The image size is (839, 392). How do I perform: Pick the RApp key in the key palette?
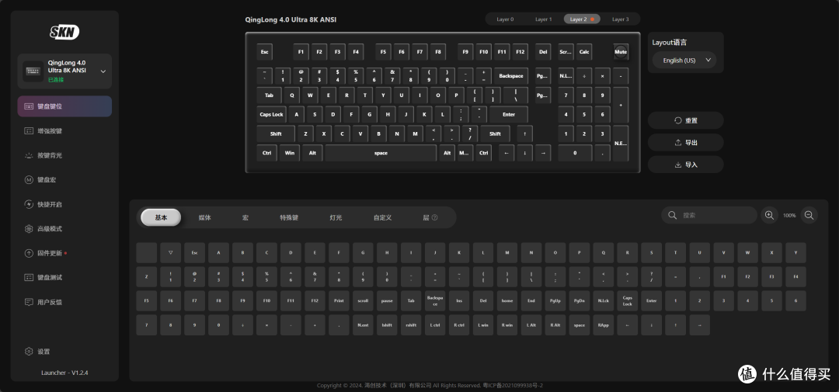[603, 324]
